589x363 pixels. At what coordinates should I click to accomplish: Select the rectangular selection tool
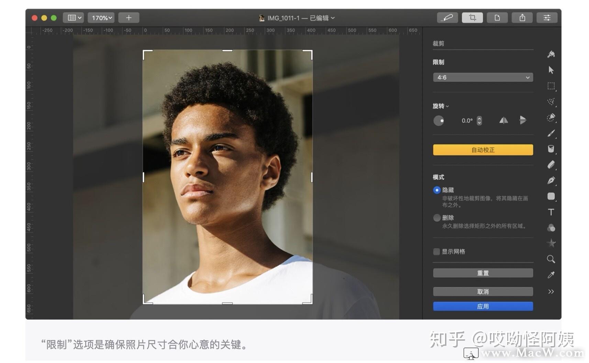[551, 86]
